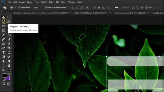The height and width of the screenshot is (92, 164).
Task: Click the top-left transform handle on canvas
Action: [107, 56]
